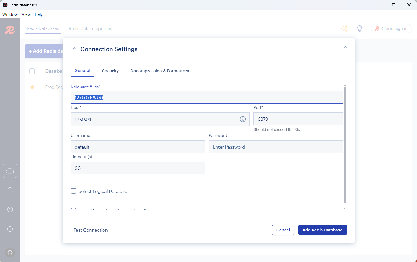Viewport: 417px width, 262px height.
Task: Click the Port input field
Action: [298, 119]
